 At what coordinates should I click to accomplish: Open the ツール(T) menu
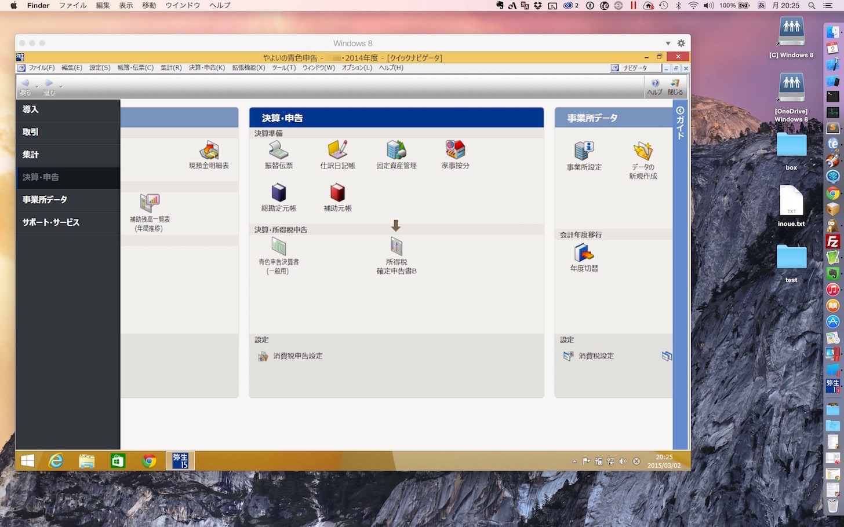click(284, 68)
